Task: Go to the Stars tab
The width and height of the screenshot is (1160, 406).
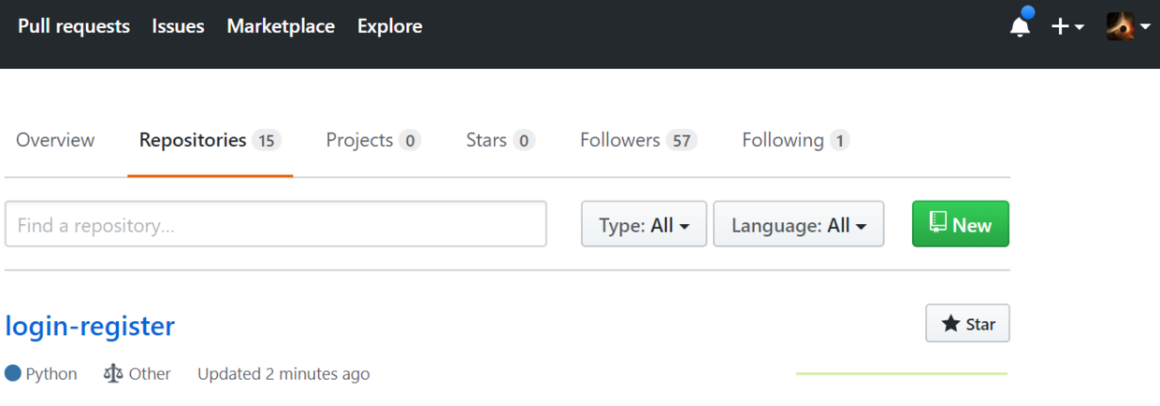Action: (x=500, y=140)
